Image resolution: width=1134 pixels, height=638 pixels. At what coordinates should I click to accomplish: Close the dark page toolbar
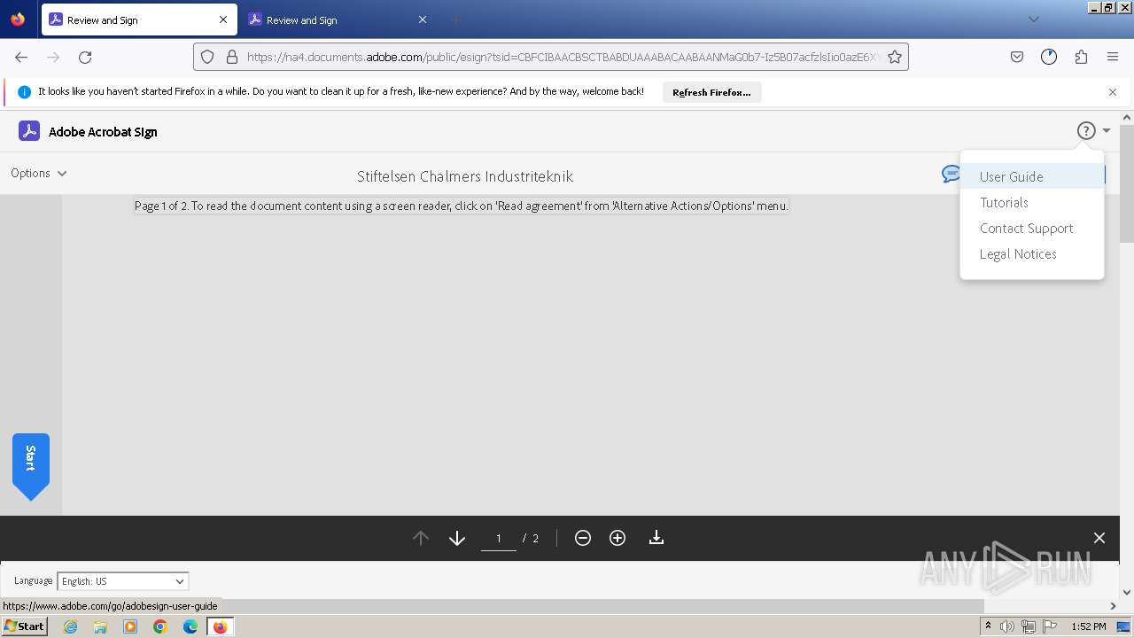coord(1099,538)
